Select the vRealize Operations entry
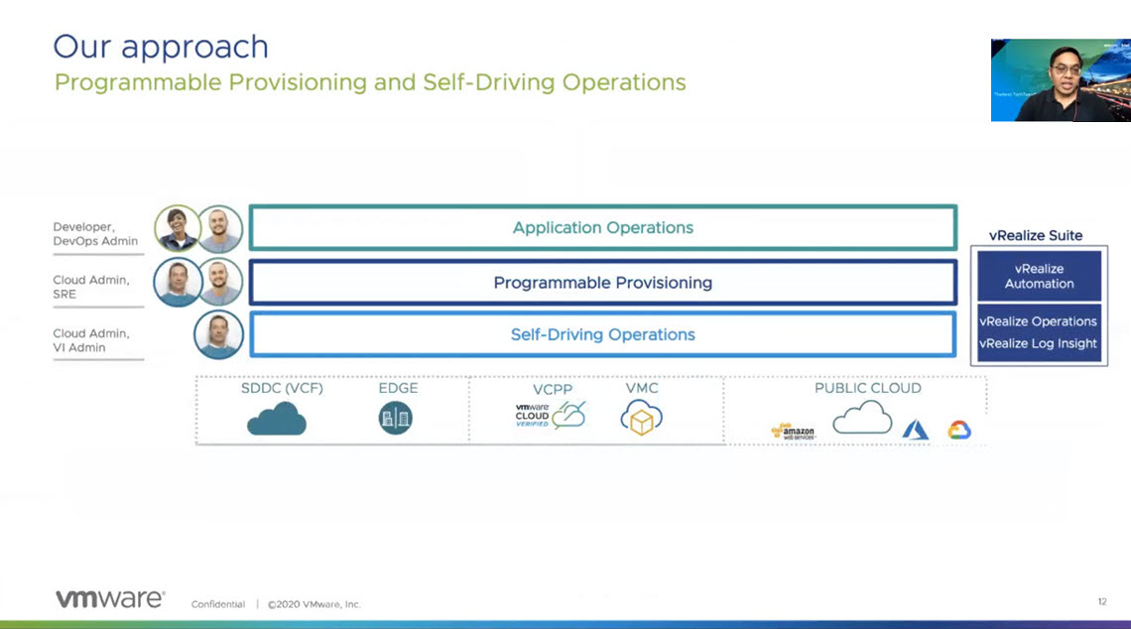Viewport: 1131px width, 629px height. [1038, 321]
